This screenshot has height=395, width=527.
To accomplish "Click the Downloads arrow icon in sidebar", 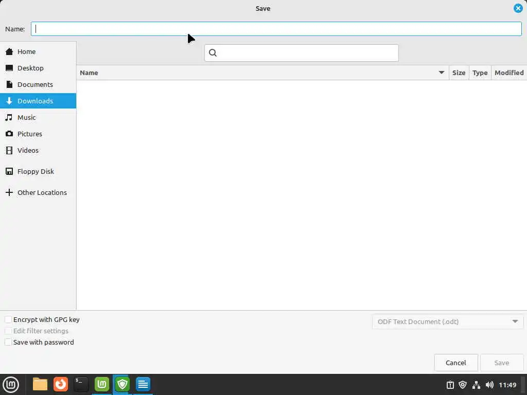I will (x=9, y=101).
